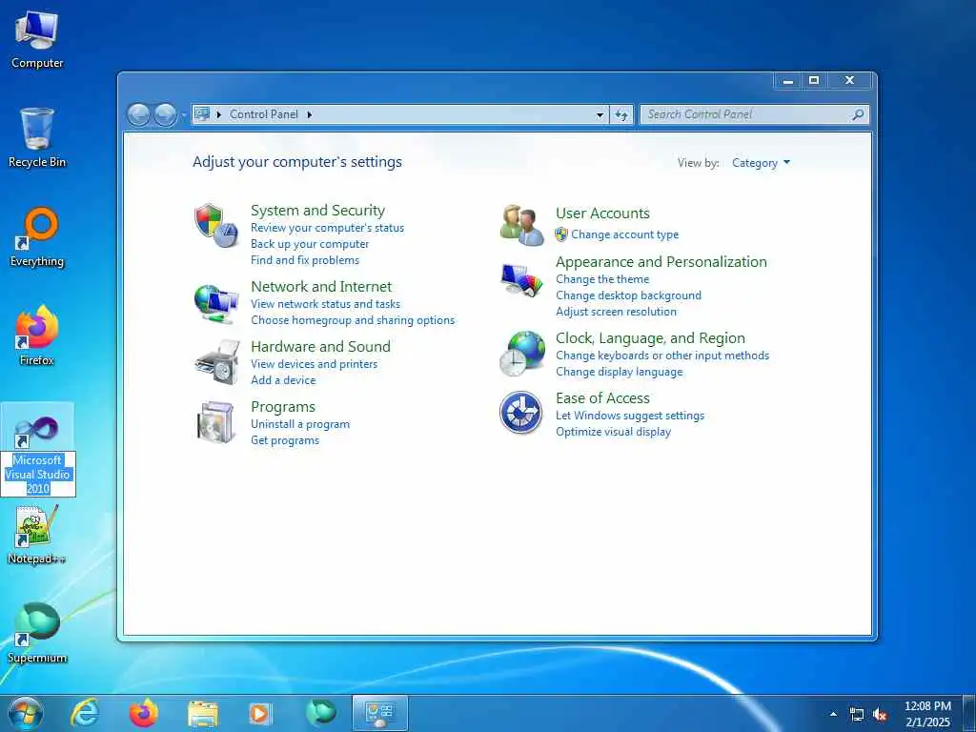Click Back up your computer
The height and width of the screenshot is (732, 976).
[310, 244]
